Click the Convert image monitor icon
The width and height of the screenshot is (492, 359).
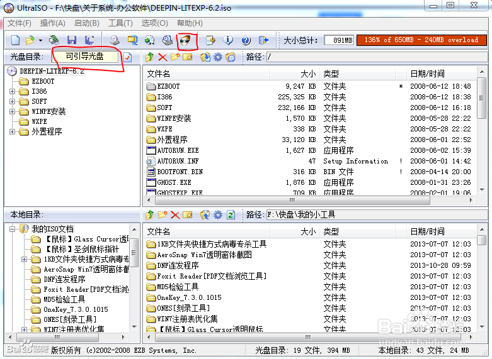tap(132, 40)
